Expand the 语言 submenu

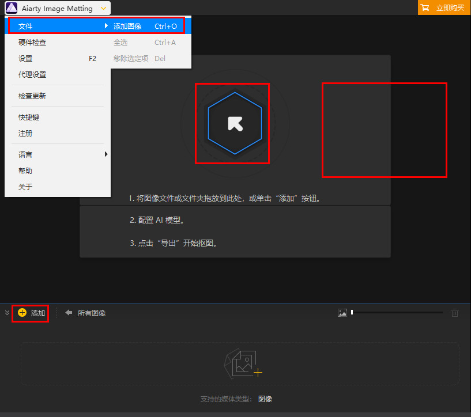(x=24, y=154)
